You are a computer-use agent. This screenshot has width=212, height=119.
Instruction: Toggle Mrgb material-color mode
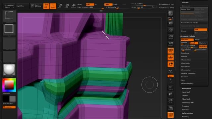pos(79,4)
